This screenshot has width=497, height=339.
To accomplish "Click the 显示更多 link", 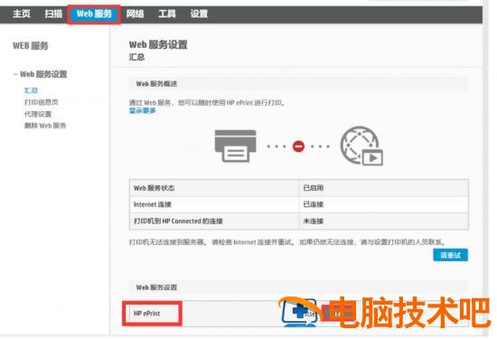I will (143, 110).
